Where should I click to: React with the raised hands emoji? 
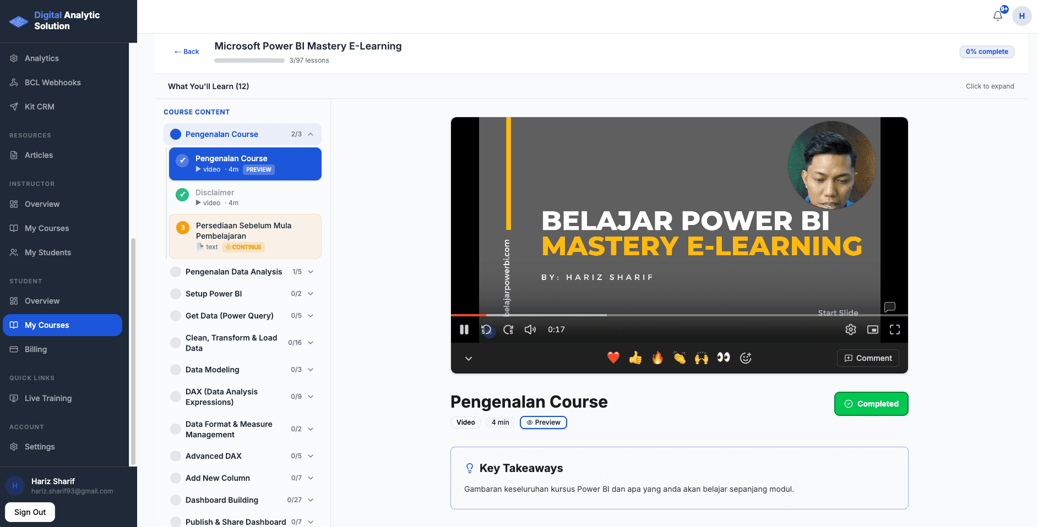pos(702,358)
